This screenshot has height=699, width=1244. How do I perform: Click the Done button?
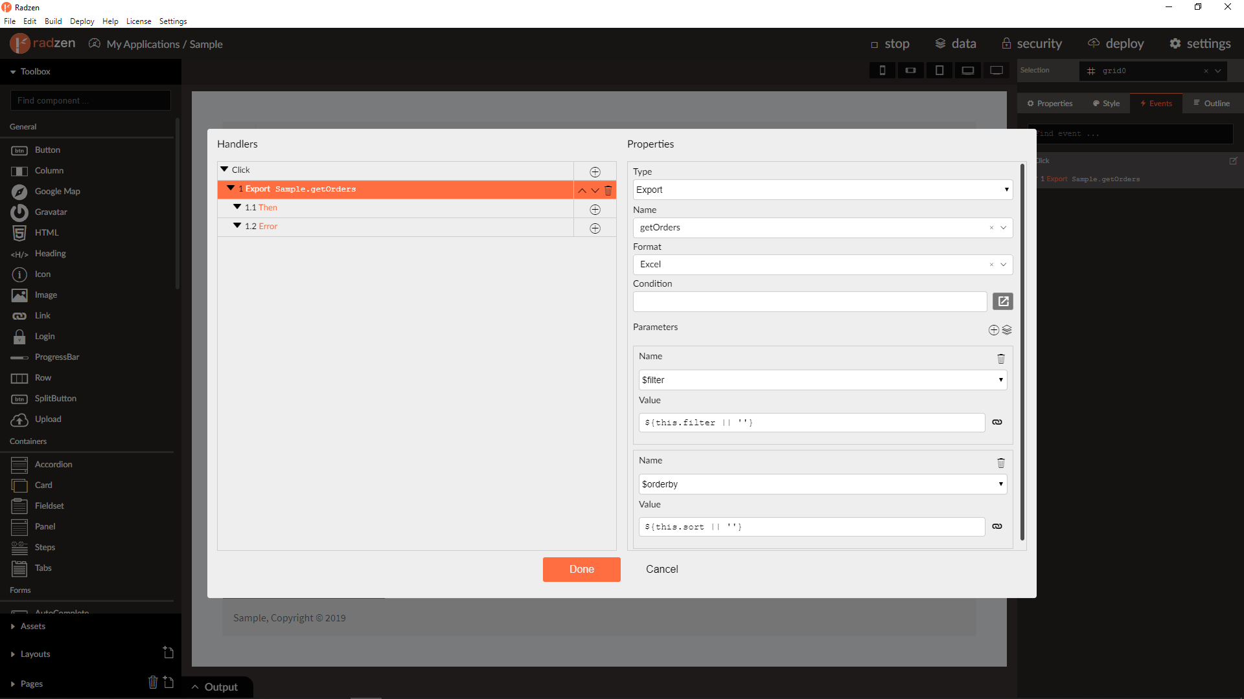pyautogui.click(x=581, y=570)
